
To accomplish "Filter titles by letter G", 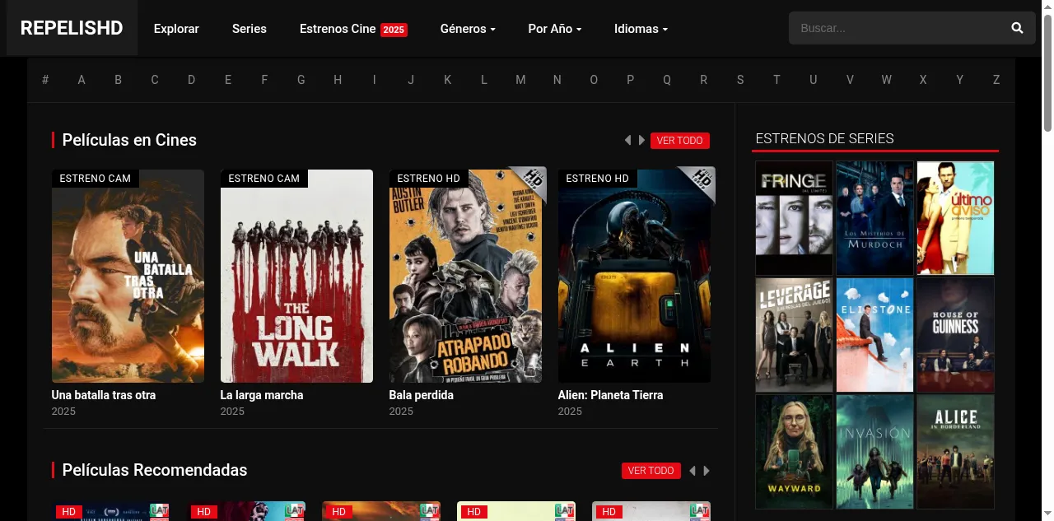I will click(301, 80).
